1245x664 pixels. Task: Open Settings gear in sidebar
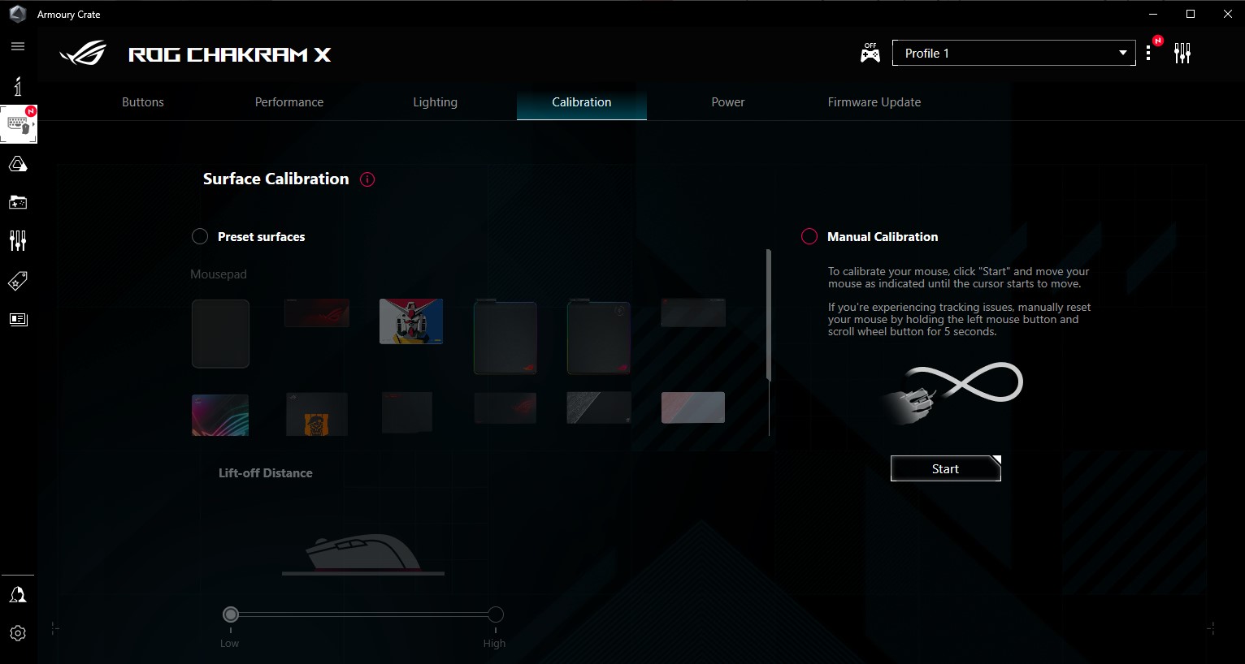(18, 633)
